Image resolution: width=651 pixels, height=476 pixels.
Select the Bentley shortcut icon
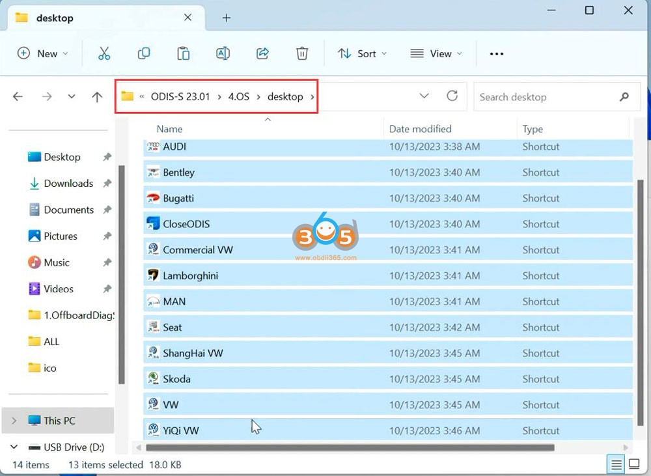tap(153, 173)
